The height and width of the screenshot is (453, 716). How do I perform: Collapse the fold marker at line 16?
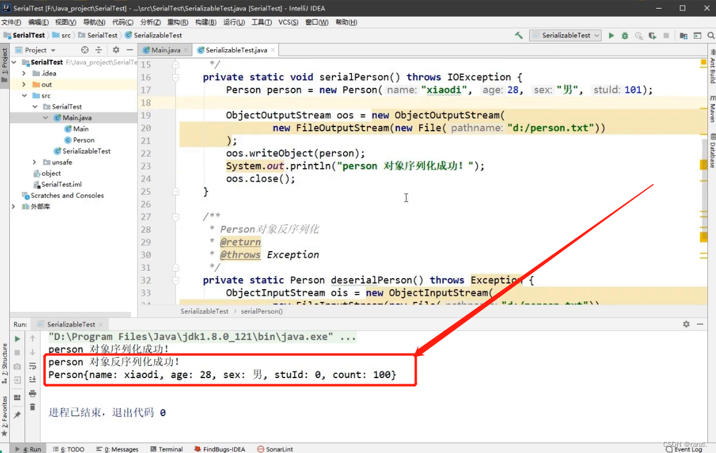pyautogui.click(x=175, y=77)
